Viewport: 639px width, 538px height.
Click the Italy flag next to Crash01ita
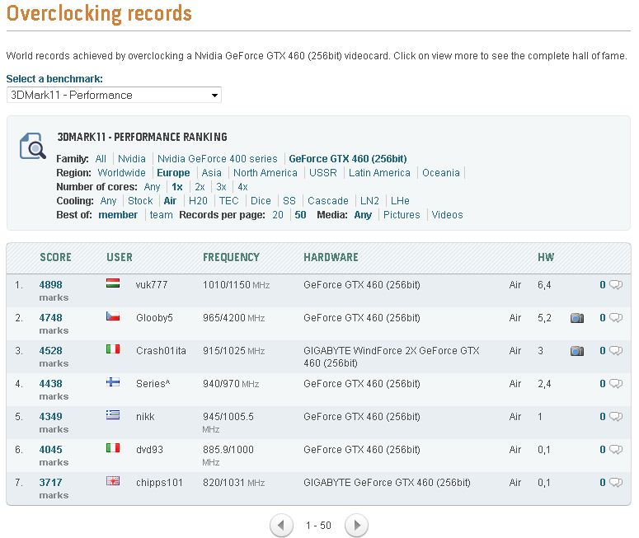(x=113, y=349)
